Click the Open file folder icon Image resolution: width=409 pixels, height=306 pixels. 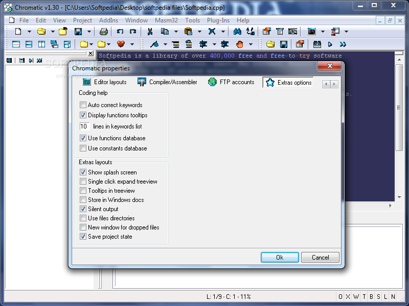pos(41,32)
